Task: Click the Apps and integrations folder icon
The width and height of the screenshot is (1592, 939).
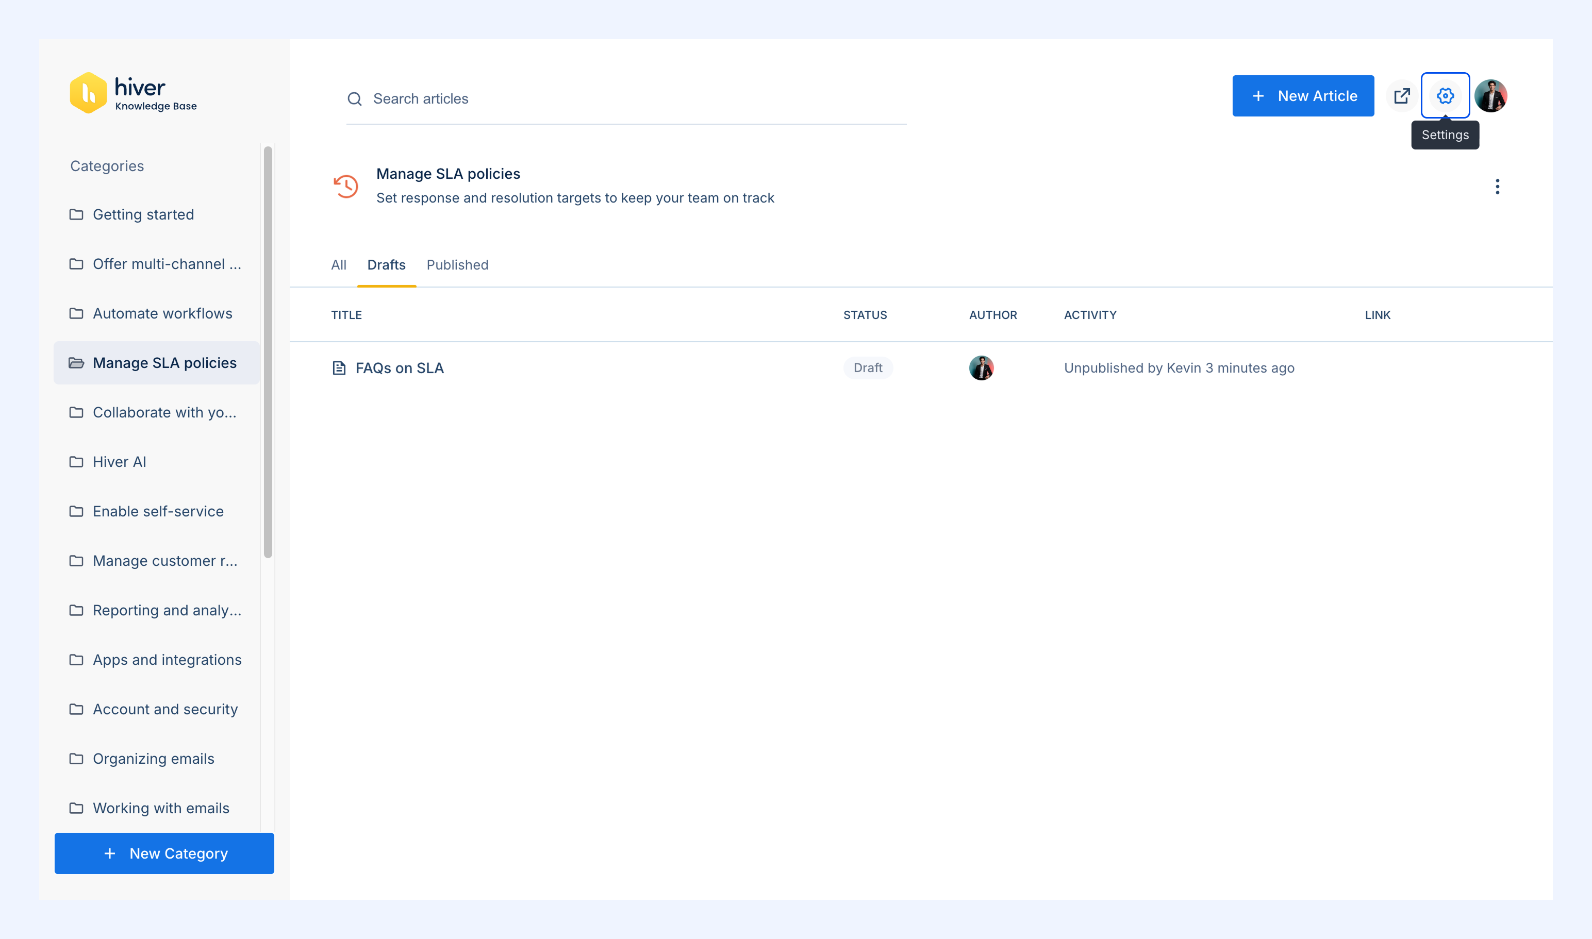Action: (x=76, y=660)
